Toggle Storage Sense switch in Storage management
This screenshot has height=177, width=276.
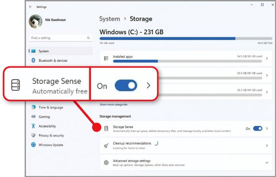pos(257,129)
